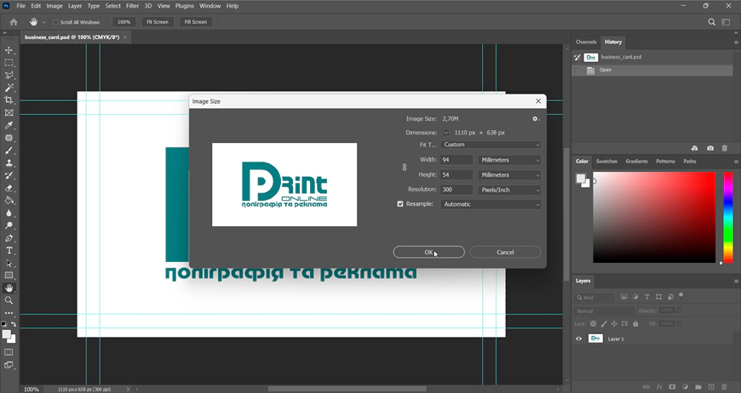Toggle Scroll All Windows checkbox
741x393 pixels.
pyautogui.click(x=55, y=22)
